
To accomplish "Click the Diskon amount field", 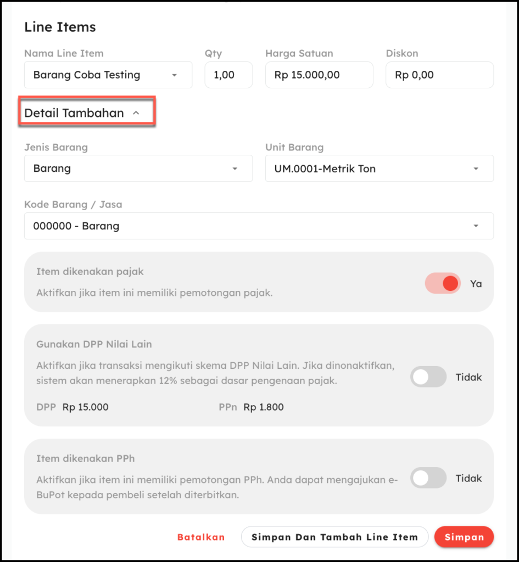I will tap(440, 75).
